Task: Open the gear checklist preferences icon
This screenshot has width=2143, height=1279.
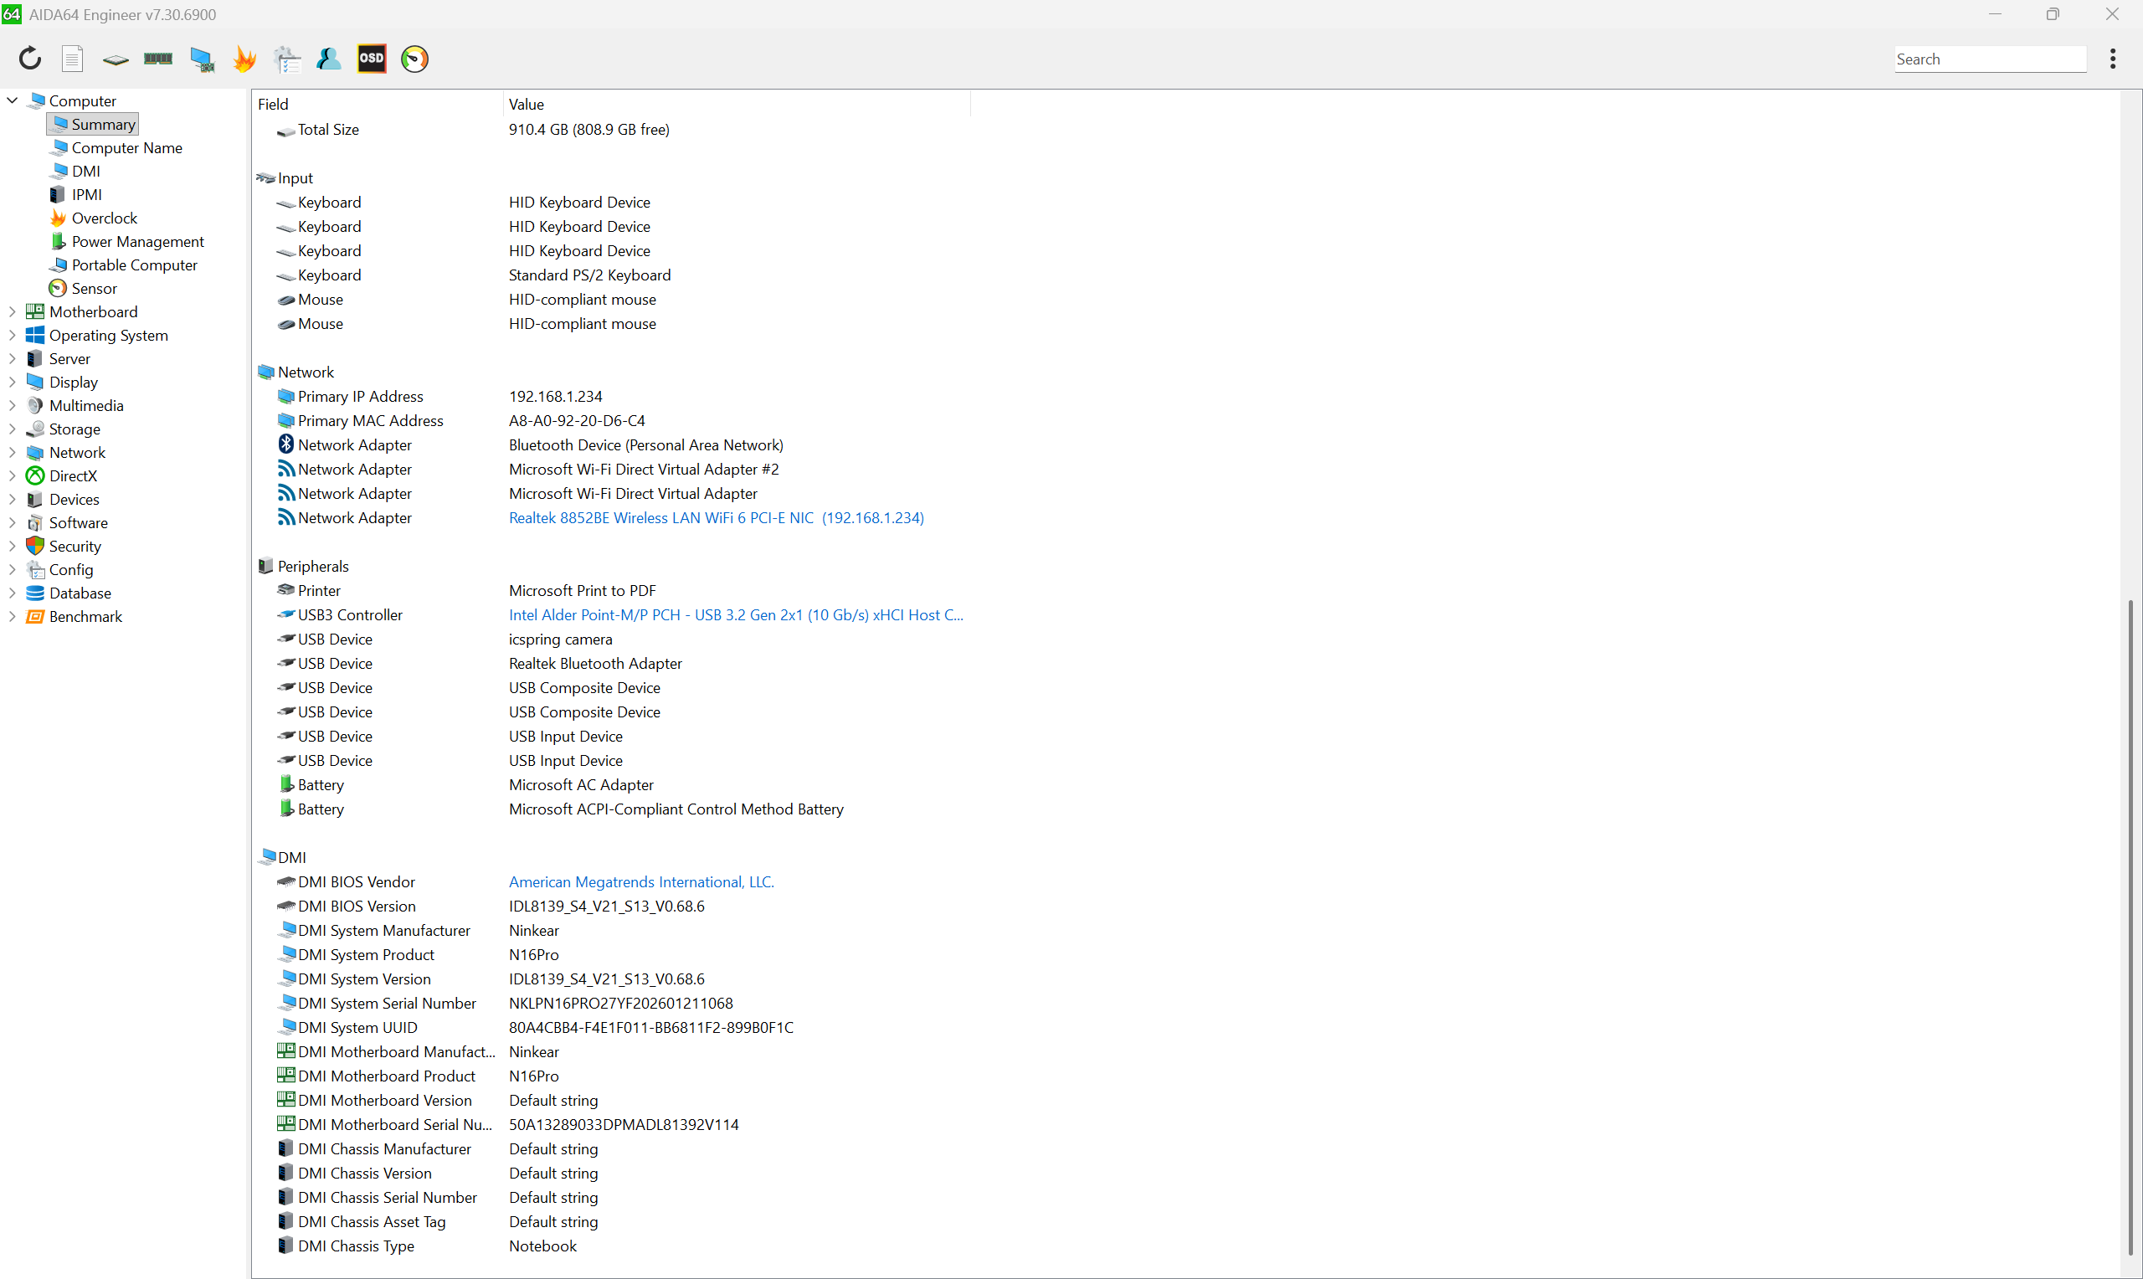Action: 287,59
